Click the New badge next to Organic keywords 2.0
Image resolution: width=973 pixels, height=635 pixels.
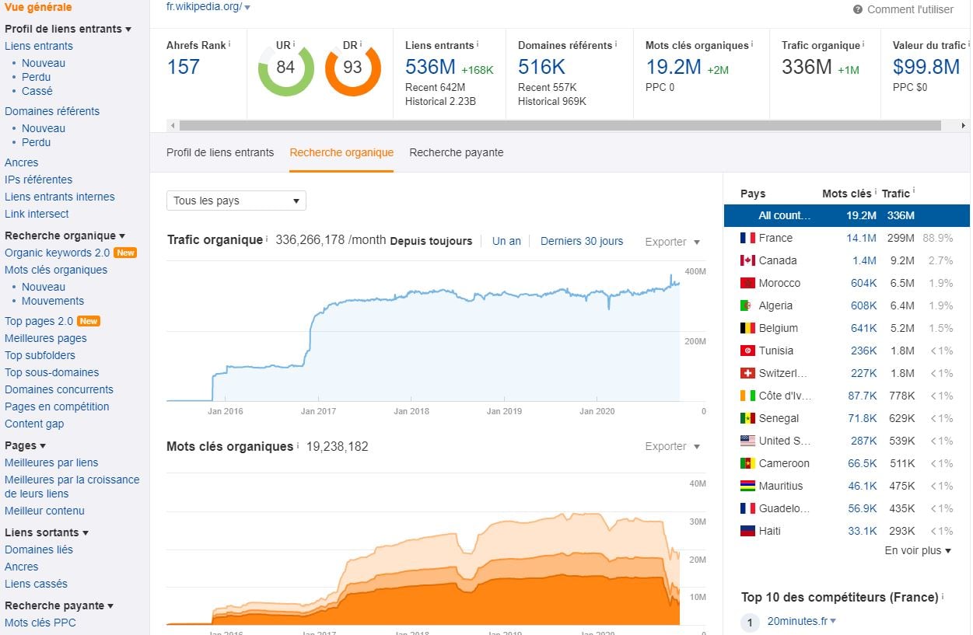125,253
